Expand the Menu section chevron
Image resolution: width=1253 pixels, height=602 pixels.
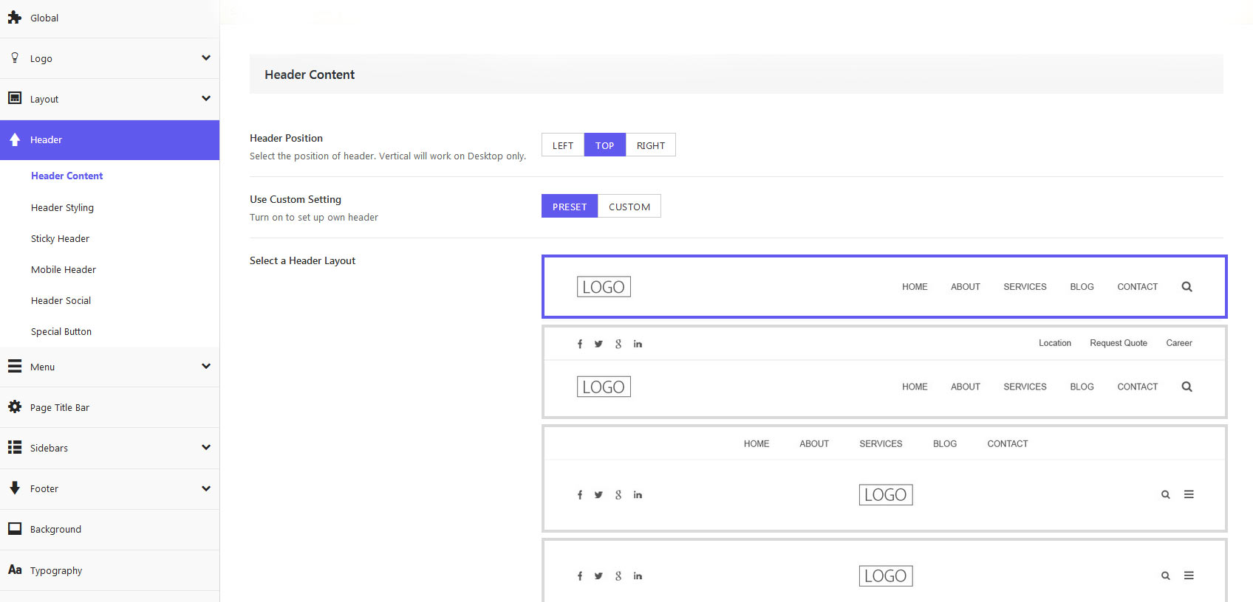coord(206,367)
